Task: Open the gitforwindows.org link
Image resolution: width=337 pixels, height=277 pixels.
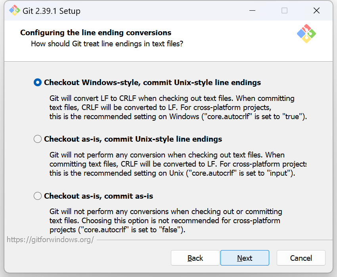Action: point(50,239)
